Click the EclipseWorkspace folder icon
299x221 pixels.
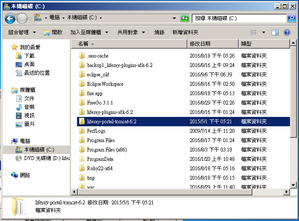pyautogui.click(x=82, y=84)
